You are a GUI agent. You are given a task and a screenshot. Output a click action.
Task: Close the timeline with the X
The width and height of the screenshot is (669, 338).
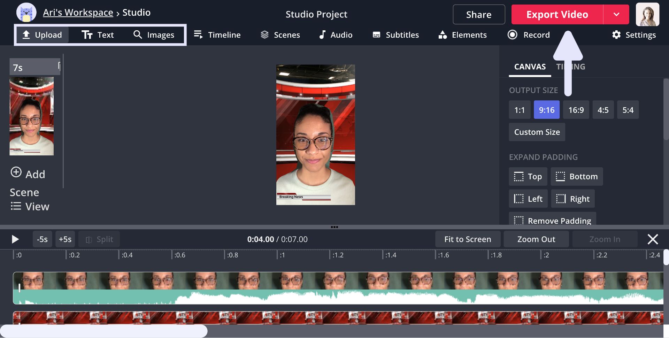tap(652, 239)
